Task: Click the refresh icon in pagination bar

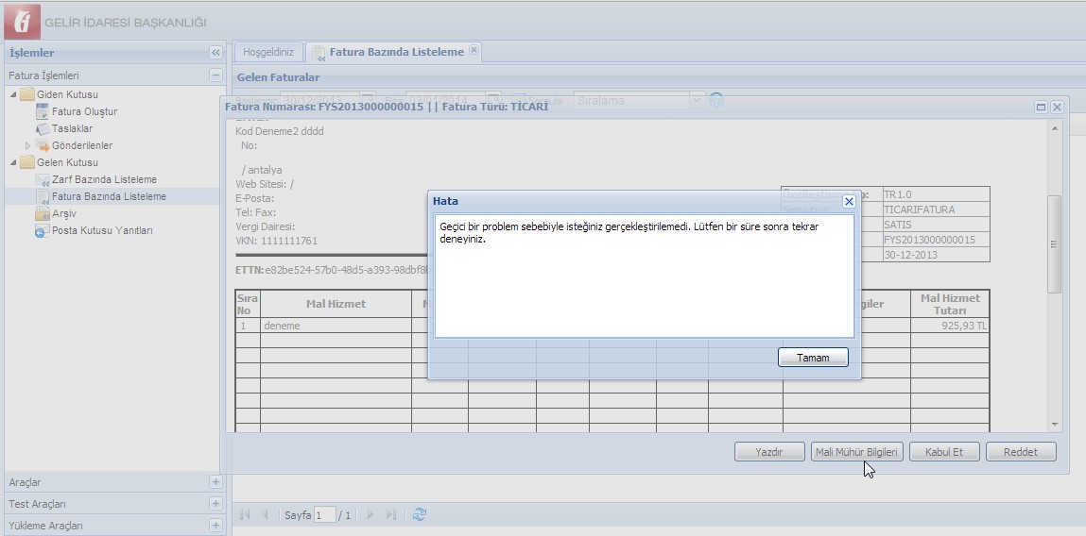Action: pos(421,514)
